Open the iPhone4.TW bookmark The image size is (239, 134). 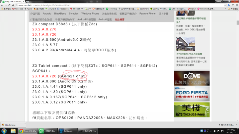click(x=77, y=9)
